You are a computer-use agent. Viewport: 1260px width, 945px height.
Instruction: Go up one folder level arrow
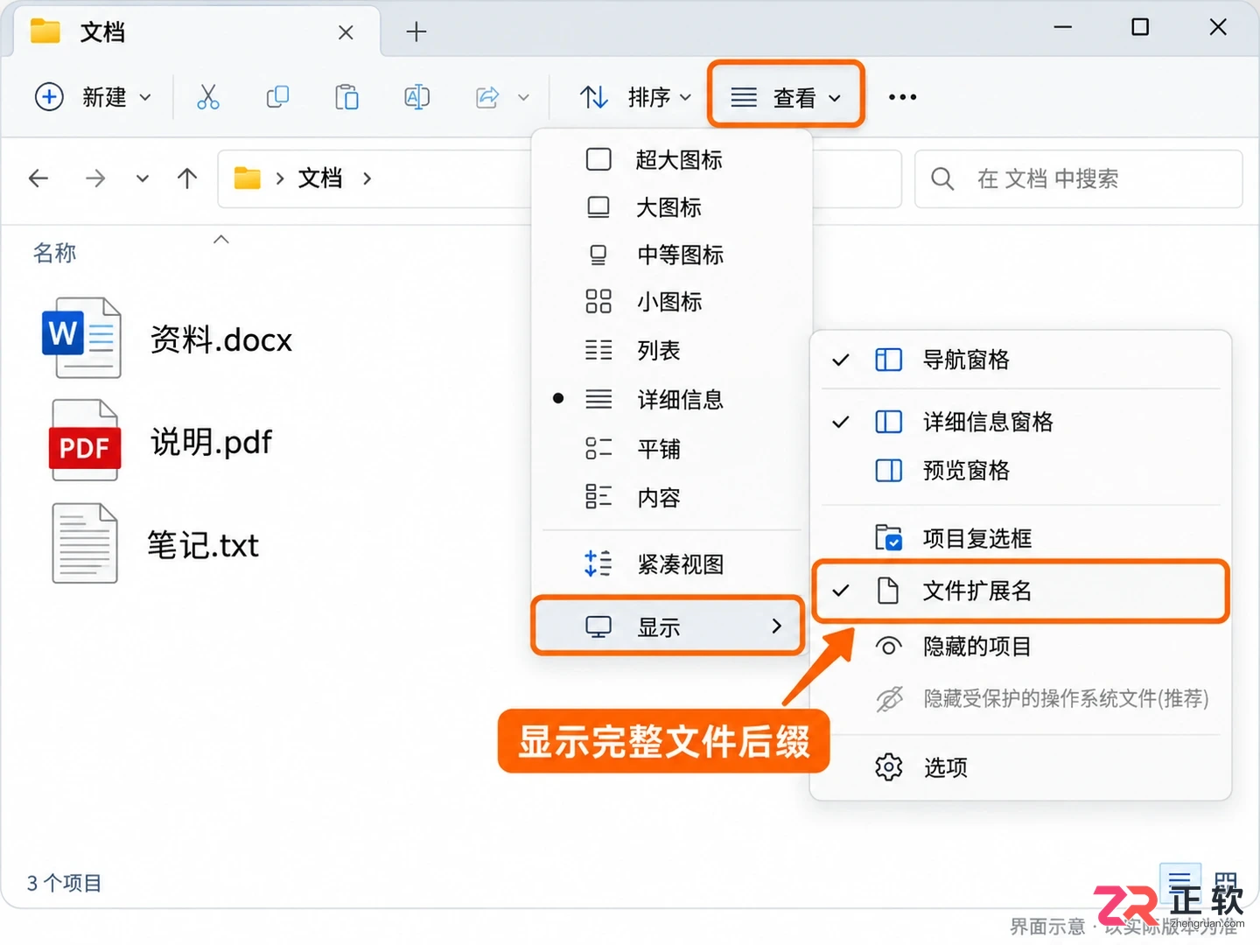point(187,178)
